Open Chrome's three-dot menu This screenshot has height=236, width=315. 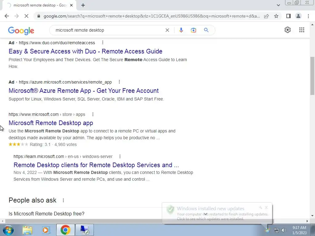point(308,16)
